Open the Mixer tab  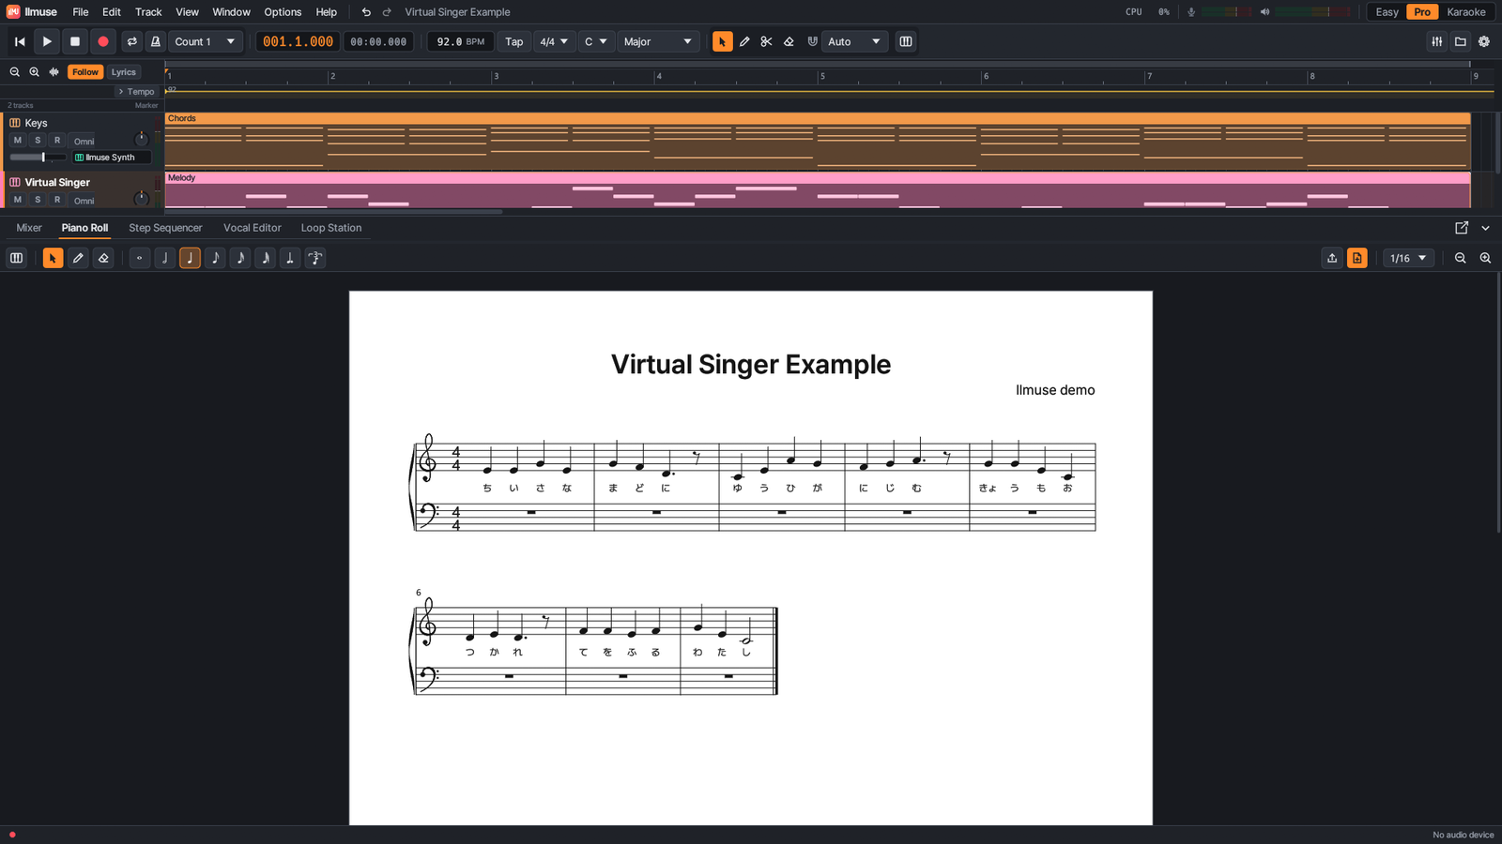[29, 228]
